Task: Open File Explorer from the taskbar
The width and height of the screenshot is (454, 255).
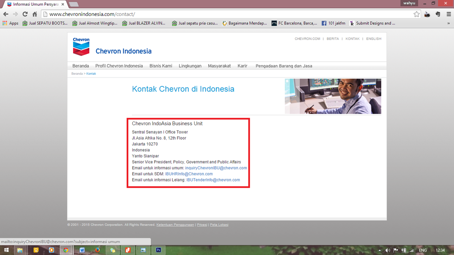Action: 20,250
